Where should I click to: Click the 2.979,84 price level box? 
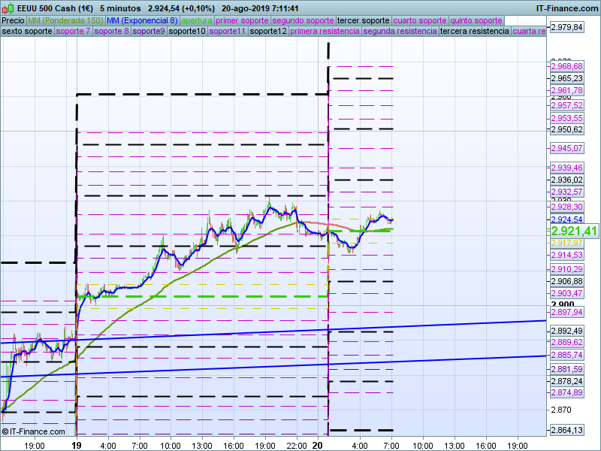click(x=567, y=27)
